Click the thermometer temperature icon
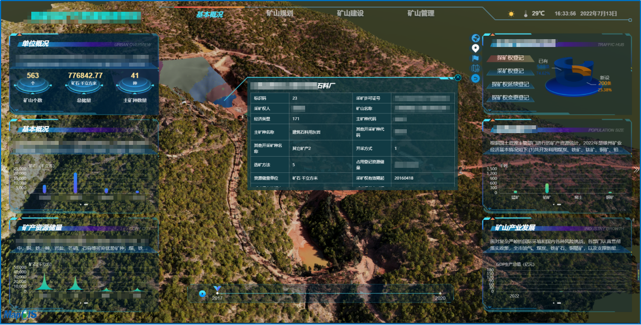This screenshot has width=641, height=325. (x=525, y=13)
